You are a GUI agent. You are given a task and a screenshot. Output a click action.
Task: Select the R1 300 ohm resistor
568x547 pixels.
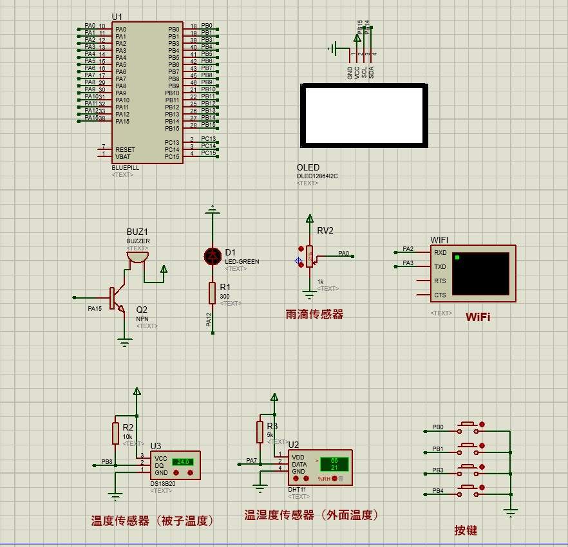pos(213,293)
